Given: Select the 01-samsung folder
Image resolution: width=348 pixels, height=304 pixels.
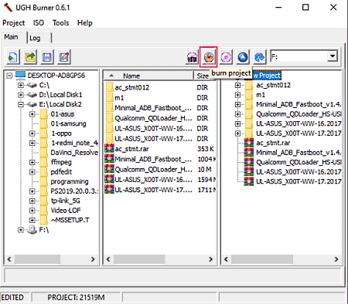Looking at the screenshot, I should [x=68, y=123].
